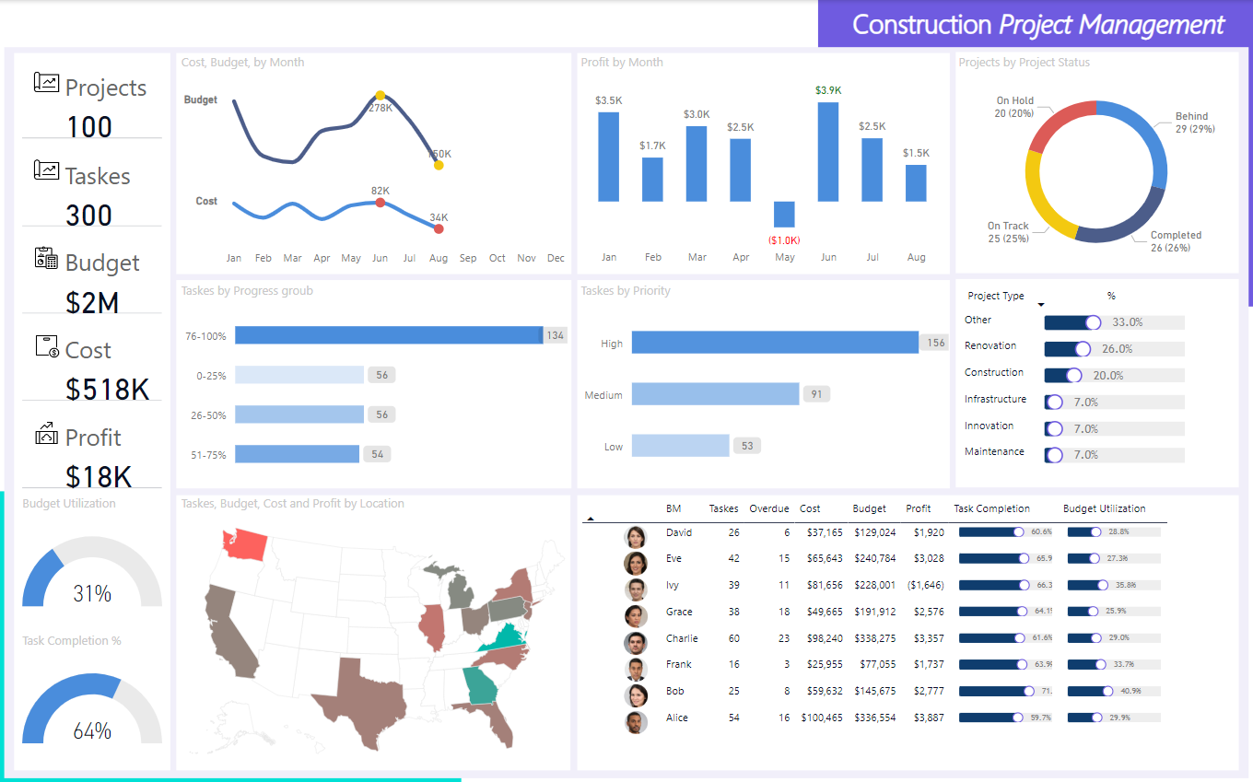
Task: Sort table by the Overdue column header
Action: [x=768, y=508]
